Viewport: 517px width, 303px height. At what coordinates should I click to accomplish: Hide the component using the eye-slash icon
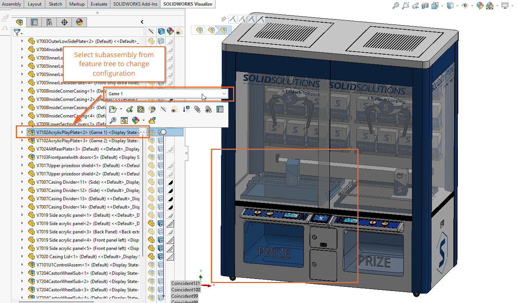point(164,109)
